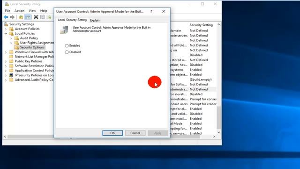Click the Windows Firewall folder icon

pos(11,52)
